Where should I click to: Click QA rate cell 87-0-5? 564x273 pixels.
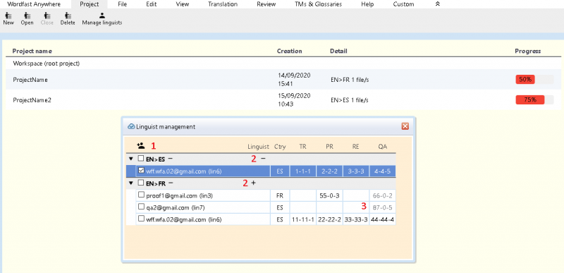pos(382,207)
